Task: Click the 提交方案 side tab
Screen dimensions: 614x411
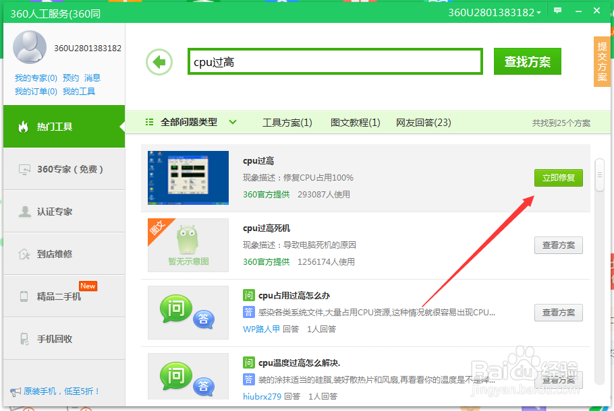Action: 602,61
